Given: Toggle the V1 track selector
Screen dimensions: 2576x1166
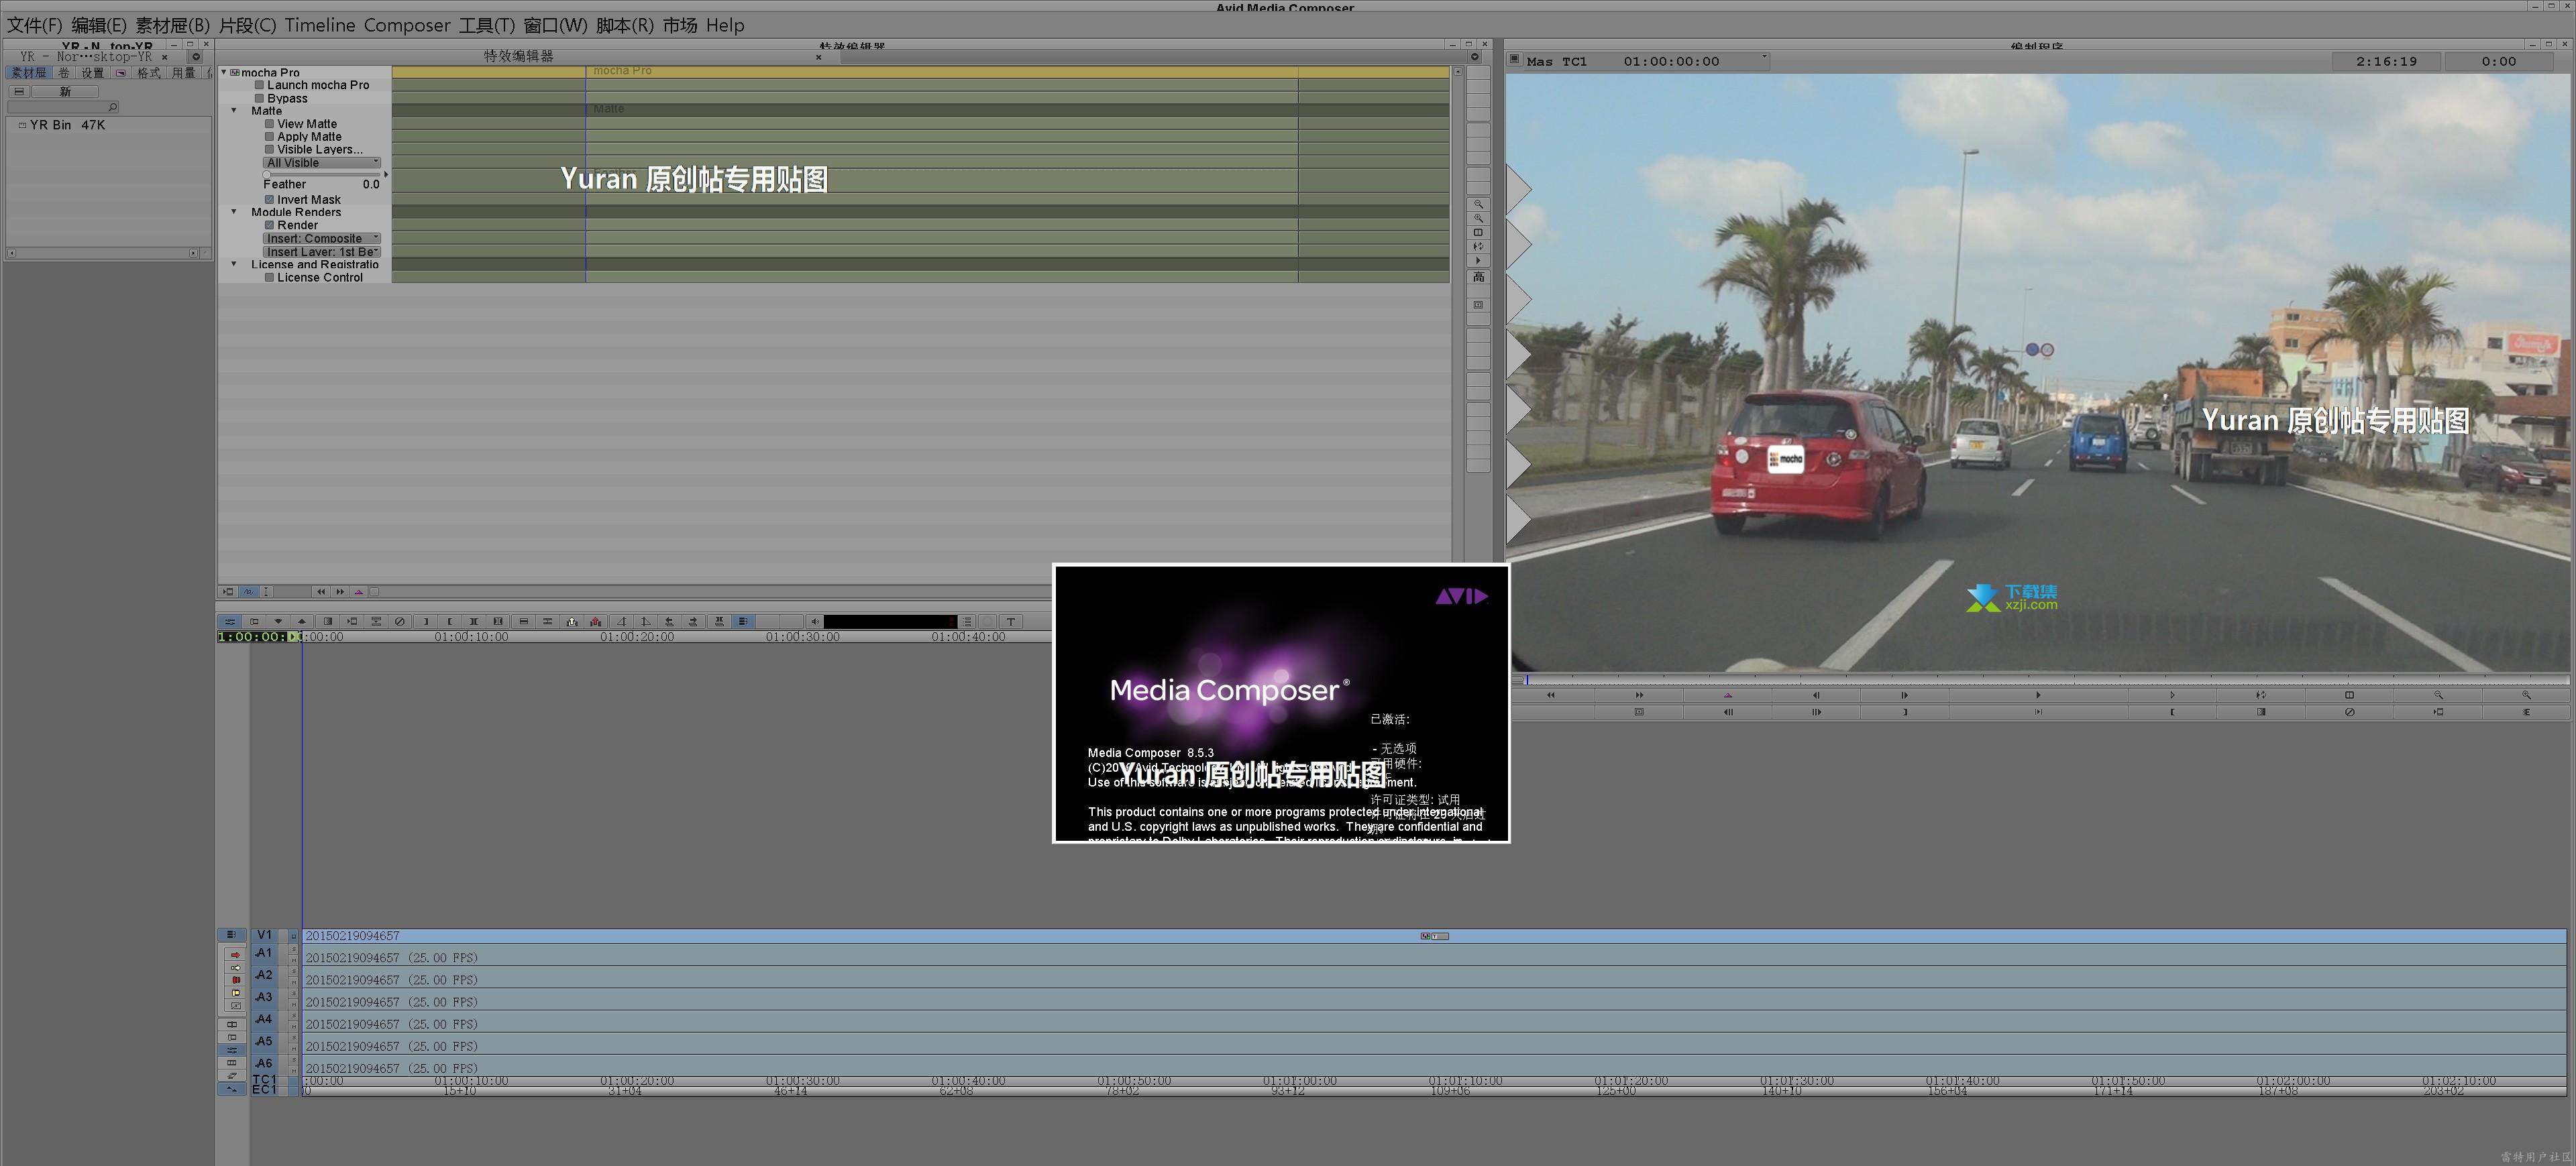Looking at the screenshot, I should (264, 935).
